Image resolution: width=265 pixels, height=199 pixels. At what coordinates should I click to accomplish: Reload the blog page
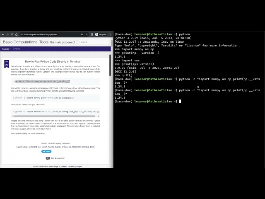12,34
